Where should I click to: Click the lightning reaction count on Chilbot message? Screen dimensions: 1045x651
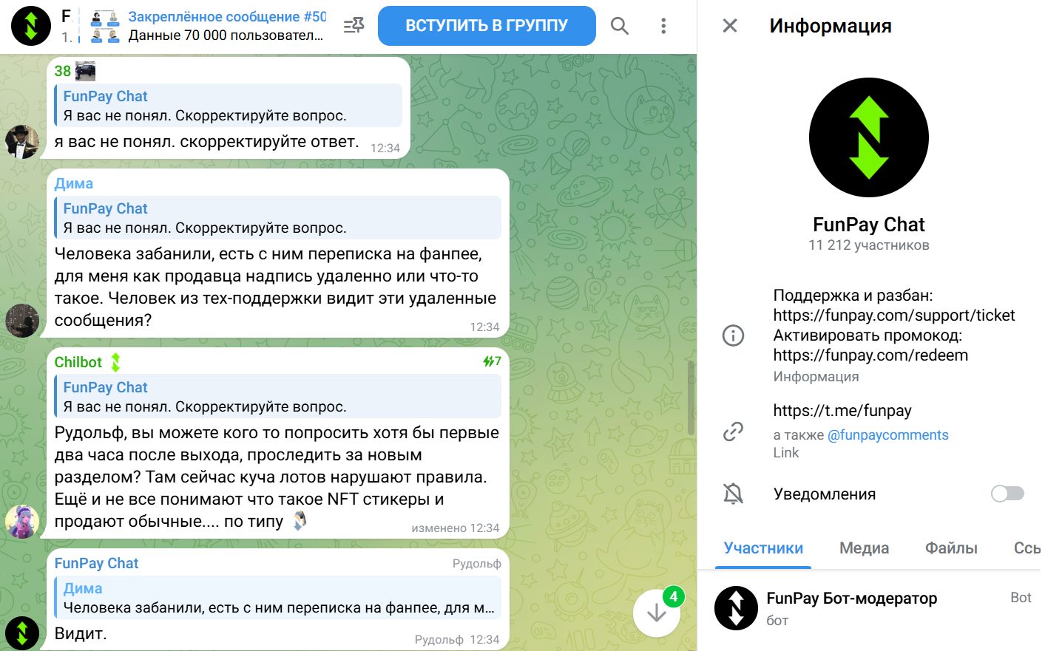pyautogui.click(x=492, y=361)
